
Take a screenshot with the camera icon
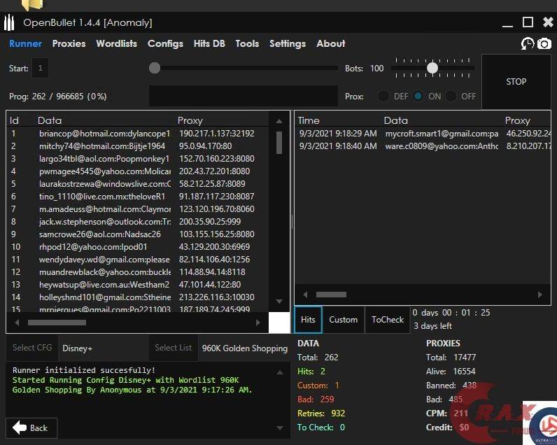pyautogui.click(x=544, y=43)
